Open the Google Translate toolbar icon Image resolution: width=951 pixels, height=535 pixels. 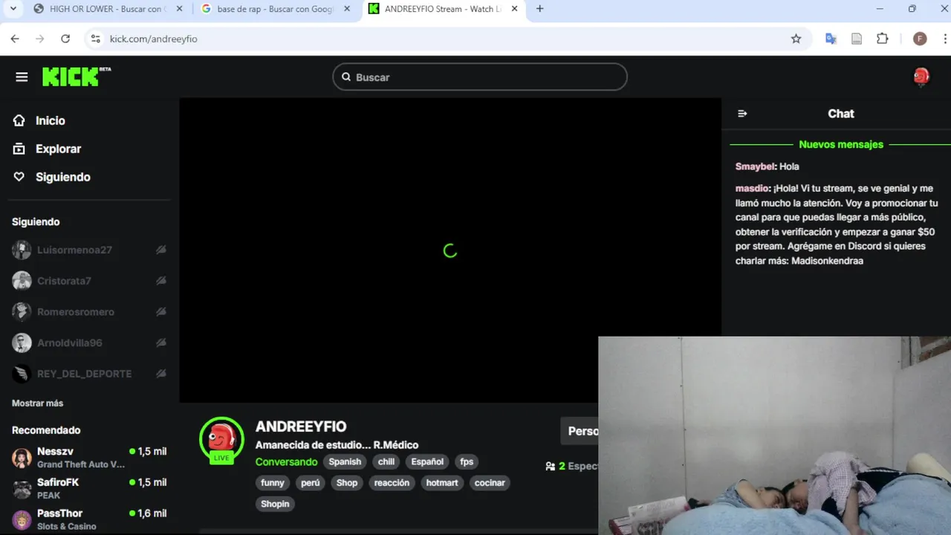point(831,39)
